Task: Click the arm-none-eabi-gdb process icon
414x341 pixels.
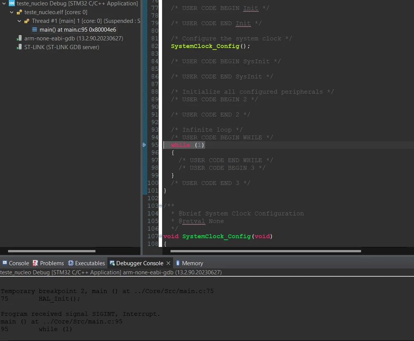Action: point(19,38)
